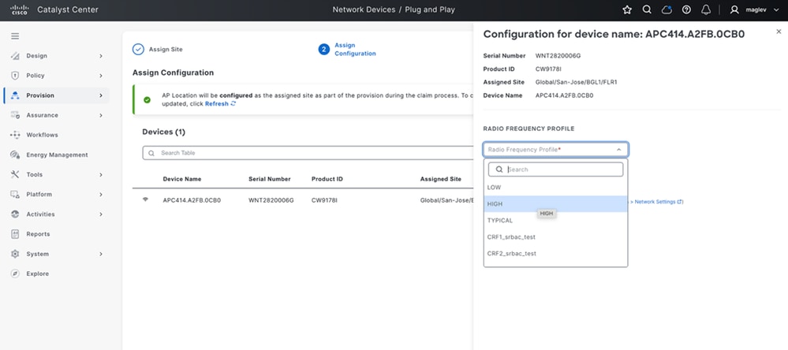Click Serial Number column header

pyautogui.click(x=269, y=179)
